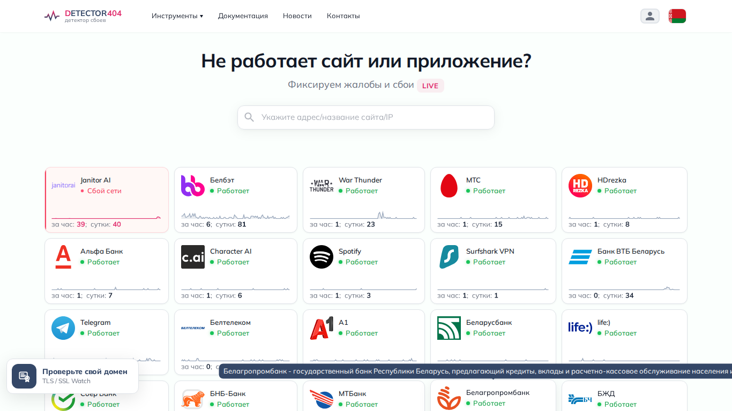This screenshot has width=732, height=411.
Task: Open the Контакты menu link
Action: 343,16
